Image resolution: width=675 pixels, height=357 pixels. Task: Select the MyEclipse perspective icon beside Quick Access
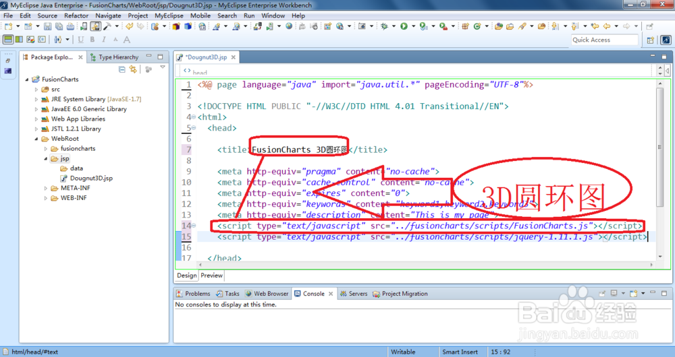tap(666, 40)
